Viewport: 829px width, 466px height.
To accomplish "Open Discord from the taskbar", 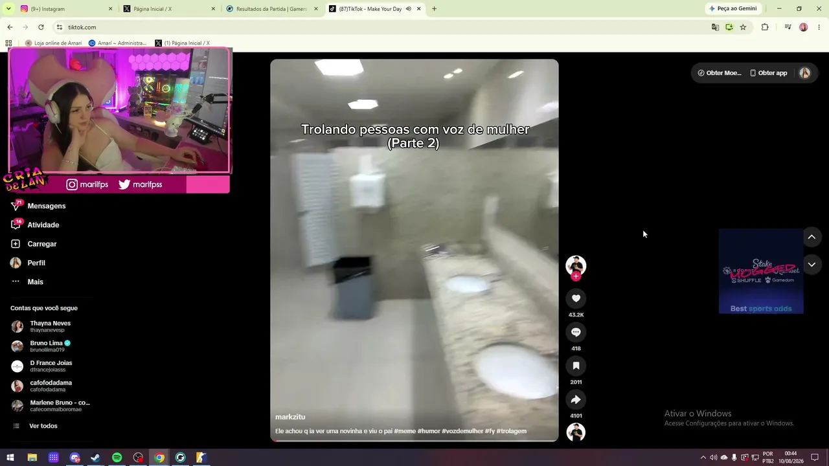I will click(x=74, y=458).
